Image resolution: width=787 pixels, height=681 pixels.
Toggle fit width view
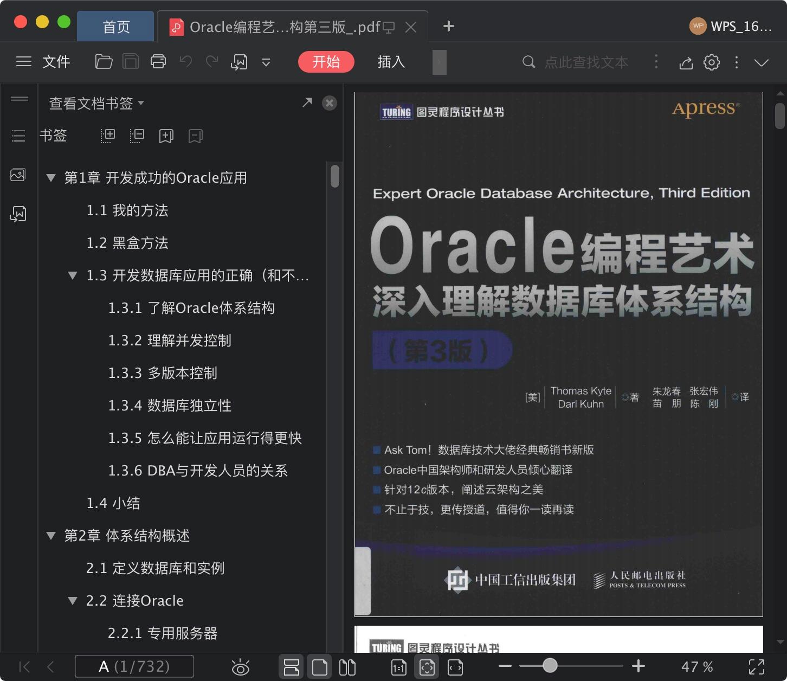point(455,667)
